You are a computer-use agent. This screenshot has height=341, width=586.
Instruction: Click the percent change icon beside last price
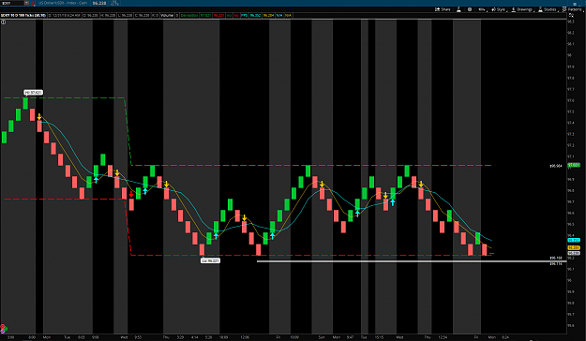click(114, 3)
